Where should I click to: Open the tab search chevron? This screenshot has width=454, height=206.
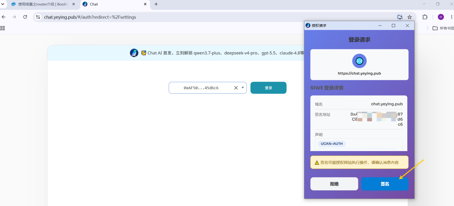(3, 4)
